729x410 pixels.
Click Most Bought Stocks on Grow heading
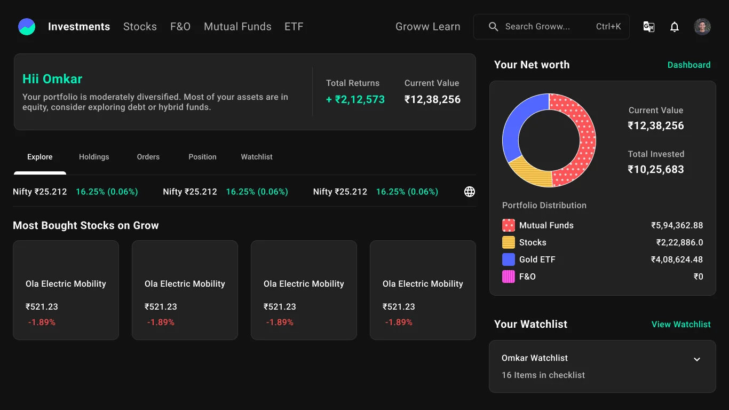pyautogui.click(x=86, y=226)
